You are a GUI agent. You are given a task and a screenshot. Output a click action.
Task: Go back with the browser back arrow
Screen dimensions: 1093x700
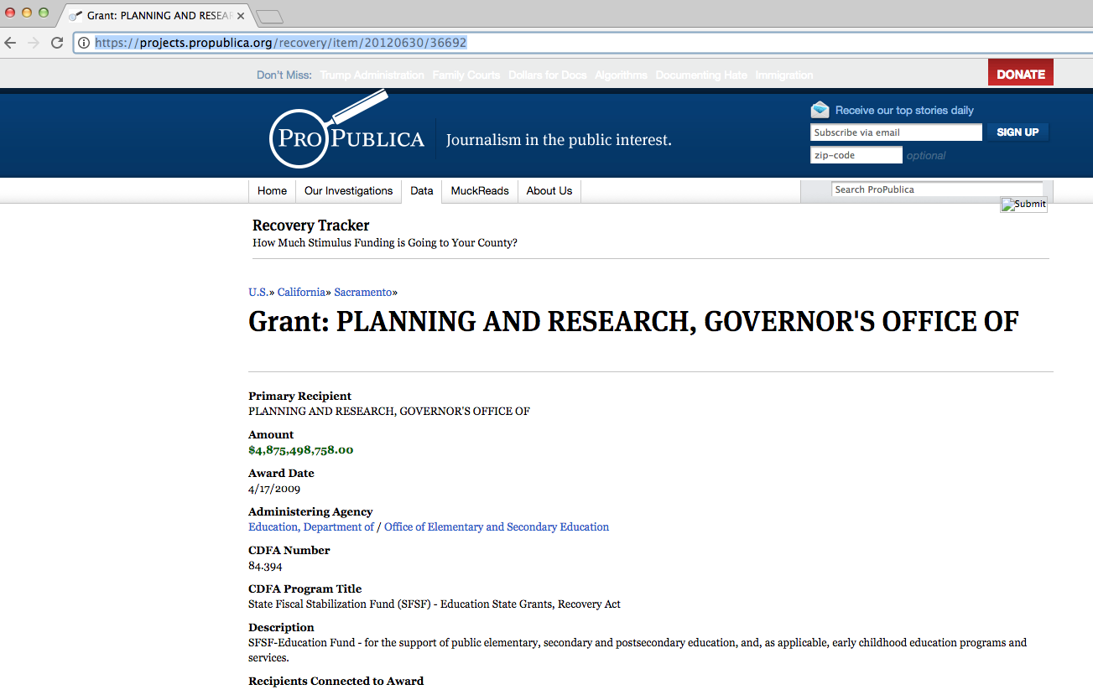click(x=11, y=43)
